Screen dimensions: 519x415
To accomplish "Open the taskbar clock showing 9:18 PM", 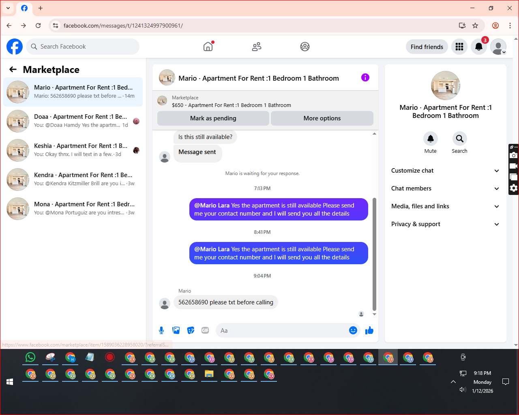I will coord(483,382).
